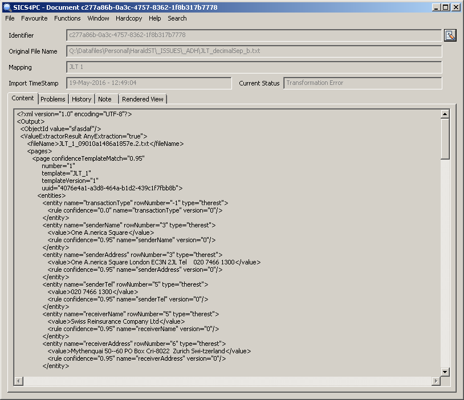This screenshot has width=464, height=400.
Task: Open the Favourite menu
Action: click(34, 18)
